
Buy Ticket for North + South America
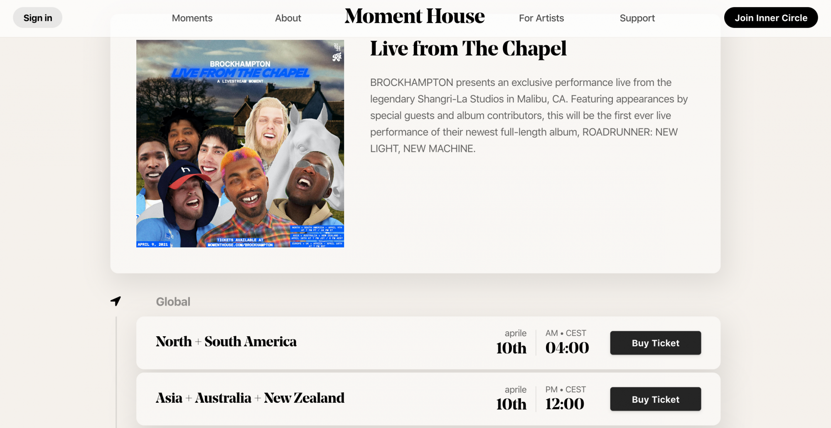pos(655,343)
